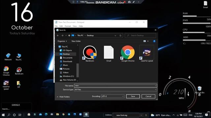
Task: Click into the File name field
Action: pos(116,86)
